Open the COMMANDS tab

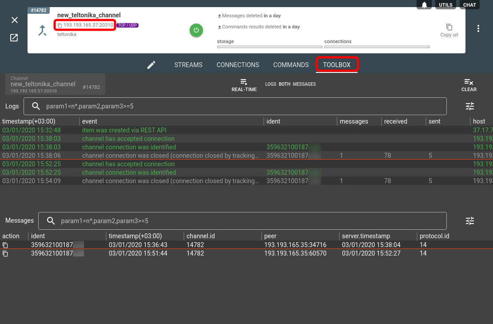[291, 65]
